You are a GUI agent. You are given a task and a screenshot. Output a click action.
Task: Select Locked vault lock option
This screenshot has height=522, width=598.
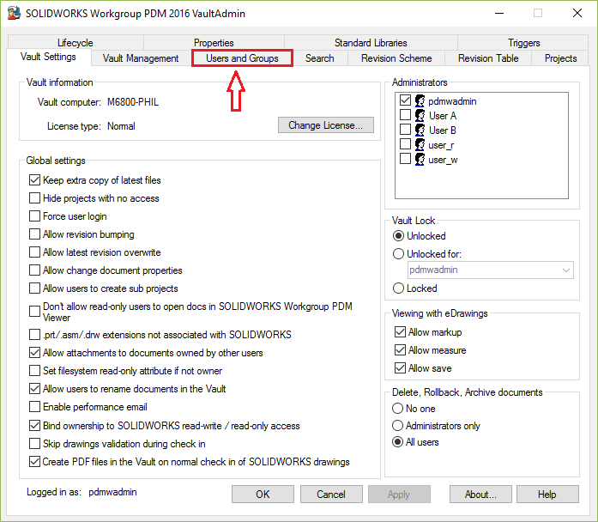[x=398, y=288]
